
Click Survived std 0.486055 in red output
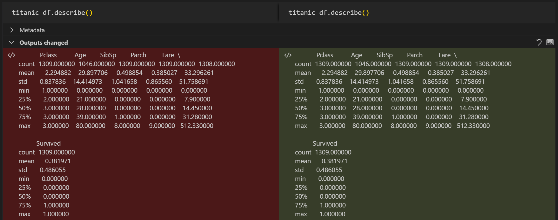point(53,170)
